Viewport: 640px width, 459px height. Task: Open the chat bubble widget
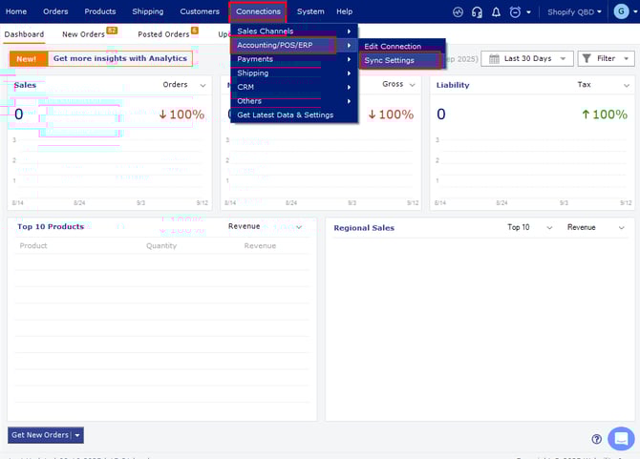(x=621, y=438)
